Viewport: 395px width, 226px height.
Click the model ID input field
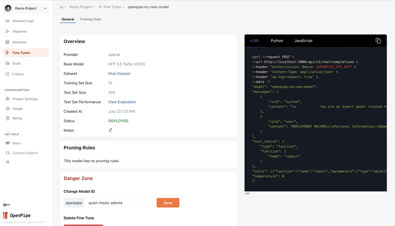[120, 203]
